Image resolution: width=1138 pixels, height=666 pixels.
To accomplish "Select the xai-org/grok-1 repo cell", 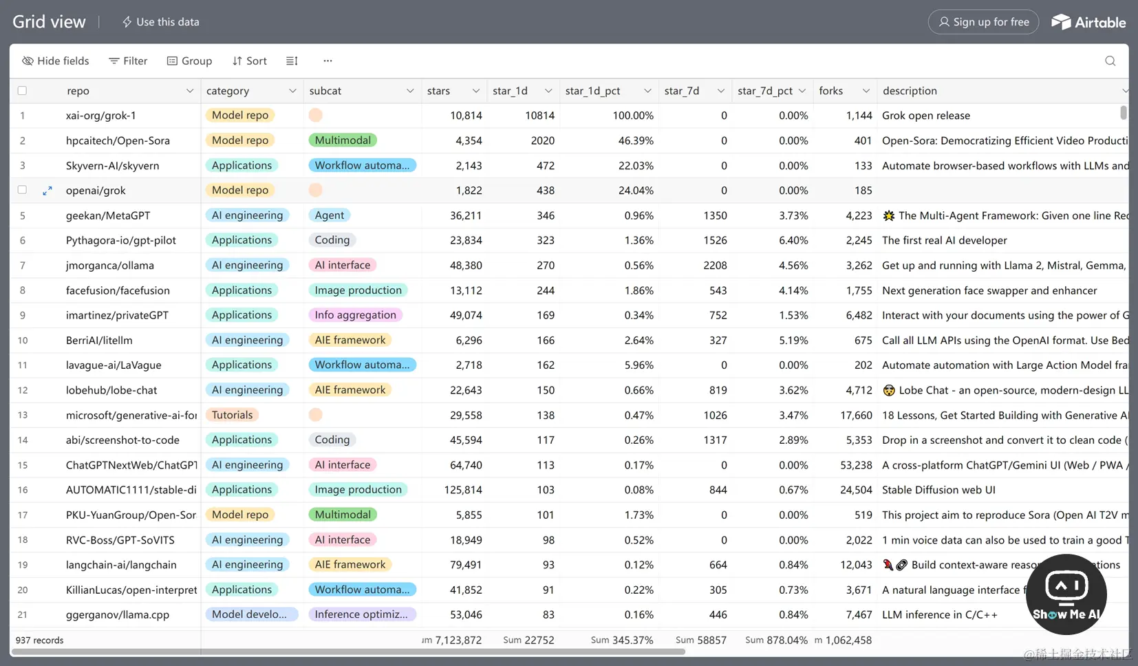I will point(105,116).
